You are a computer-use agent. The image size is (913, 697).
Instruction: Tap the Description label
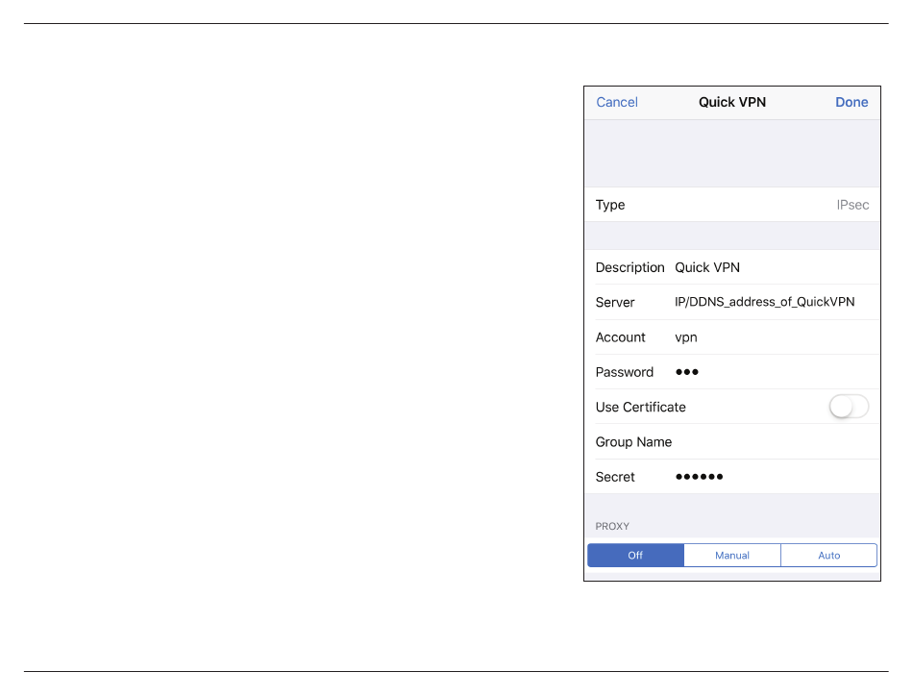coord(629,267)
